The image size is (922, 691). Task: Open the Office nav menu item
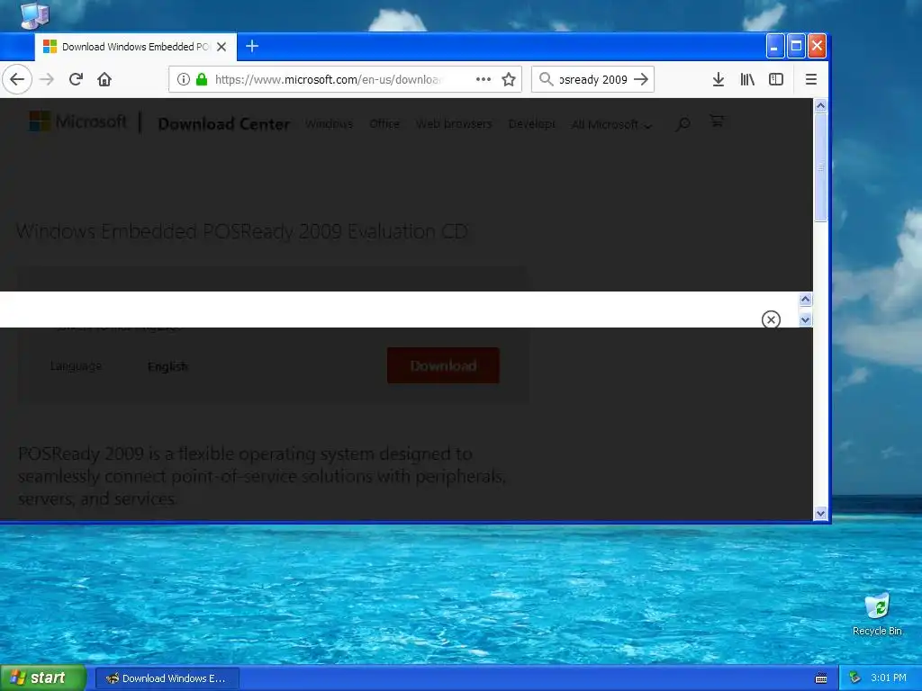(384, 124)
